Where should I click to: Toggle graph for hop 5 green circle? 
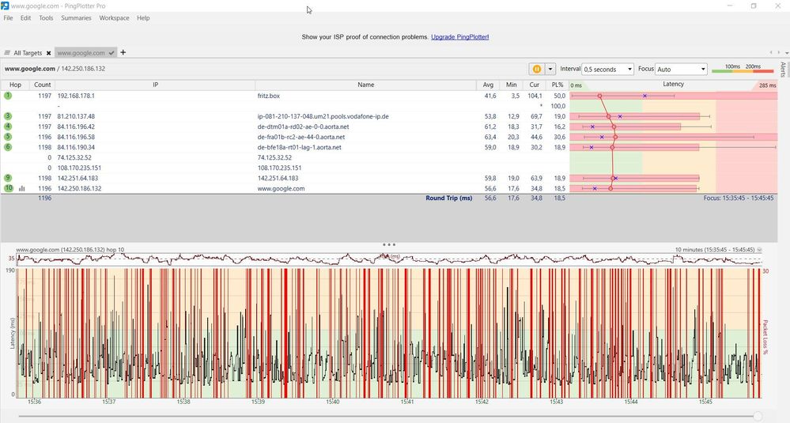[x=8, y=137]
